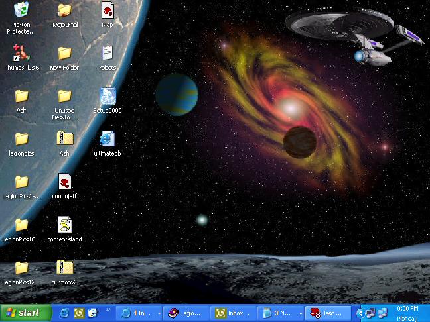Image resolution: width=430 pixels, height=322 pixels.
Task: Show hidden system tray icons arrow
Action: tap(360, 313)
